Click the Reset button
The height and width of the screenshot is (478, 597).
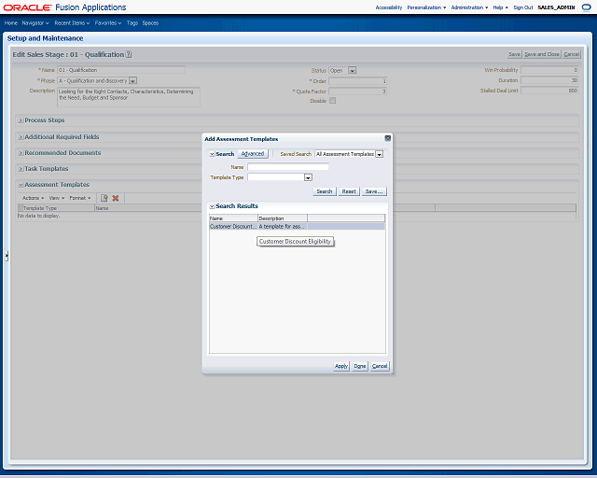click(349, 191)
